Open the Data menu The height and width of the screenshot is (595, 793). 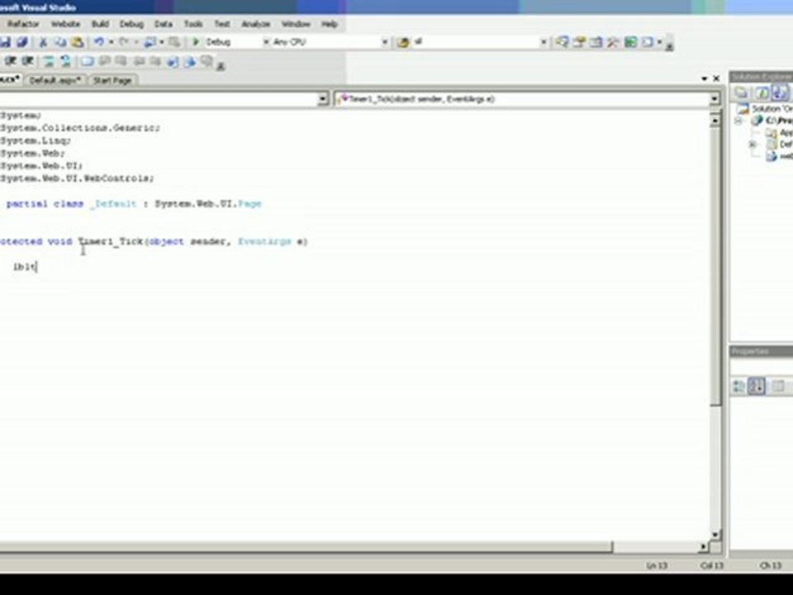pos(164,24)
